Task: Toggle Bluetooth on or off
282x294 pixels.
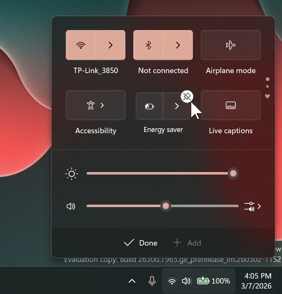Action: pos(148,45)
